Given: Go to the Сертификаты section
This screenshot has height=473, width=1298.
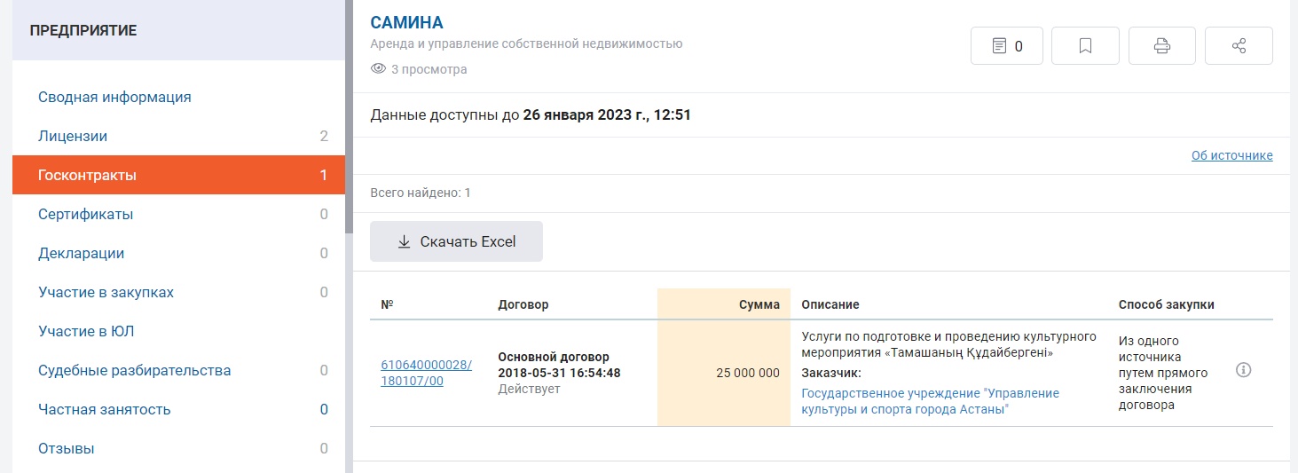Looking at the screenshot, I should click(85, 214).
